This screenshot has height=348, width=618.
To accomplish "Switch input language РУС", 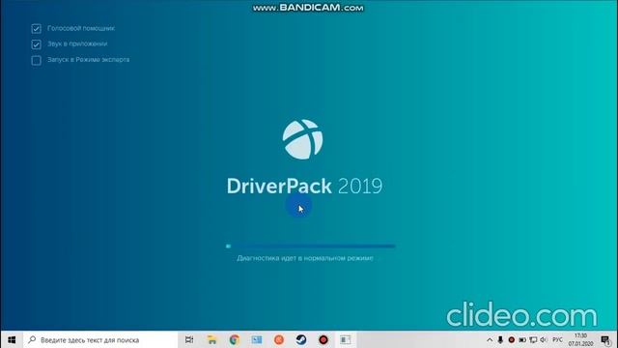I will click(x=557, y=339).
